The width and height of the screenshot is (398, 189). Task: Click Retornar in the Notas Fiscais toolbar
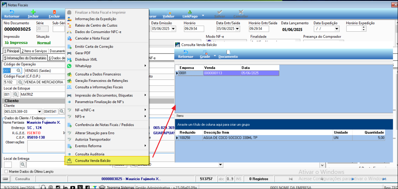tap(11, 14)
